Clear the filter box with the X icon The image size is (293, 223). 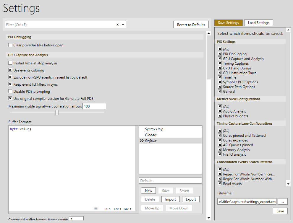(x=118, y=25)
